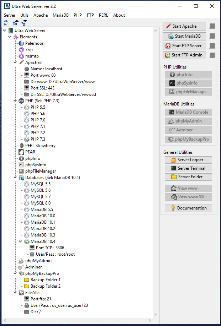This screenshot has width=221, height=326.
Task: Open the Server Logger
Action: 188,160
